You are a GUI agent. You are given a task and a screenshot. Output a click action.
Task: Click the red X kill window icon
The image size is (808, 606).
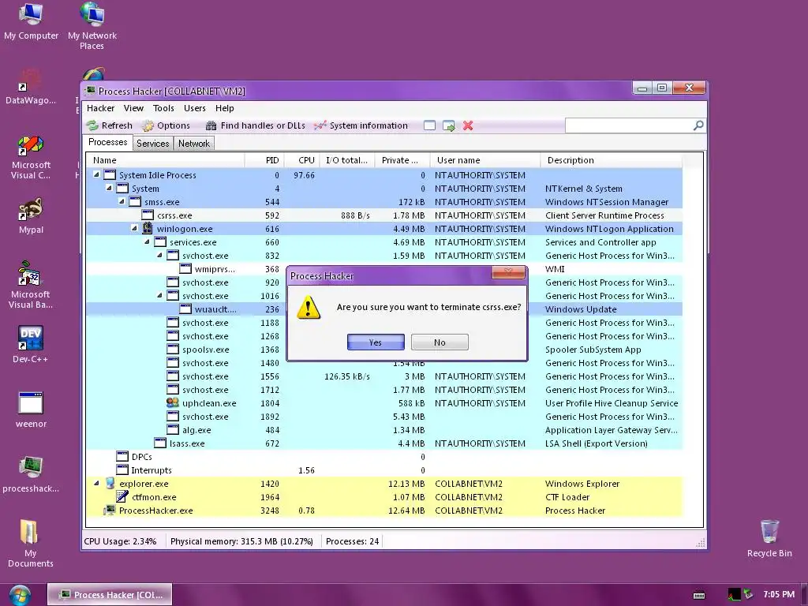[x=468, y=125]
